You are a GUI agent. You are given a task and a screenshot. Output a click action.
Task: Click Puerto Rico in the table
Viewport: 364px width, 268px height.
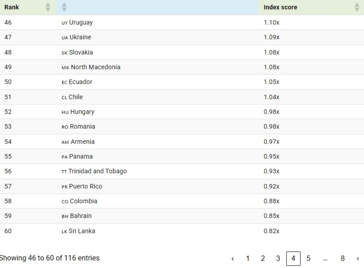85,186
